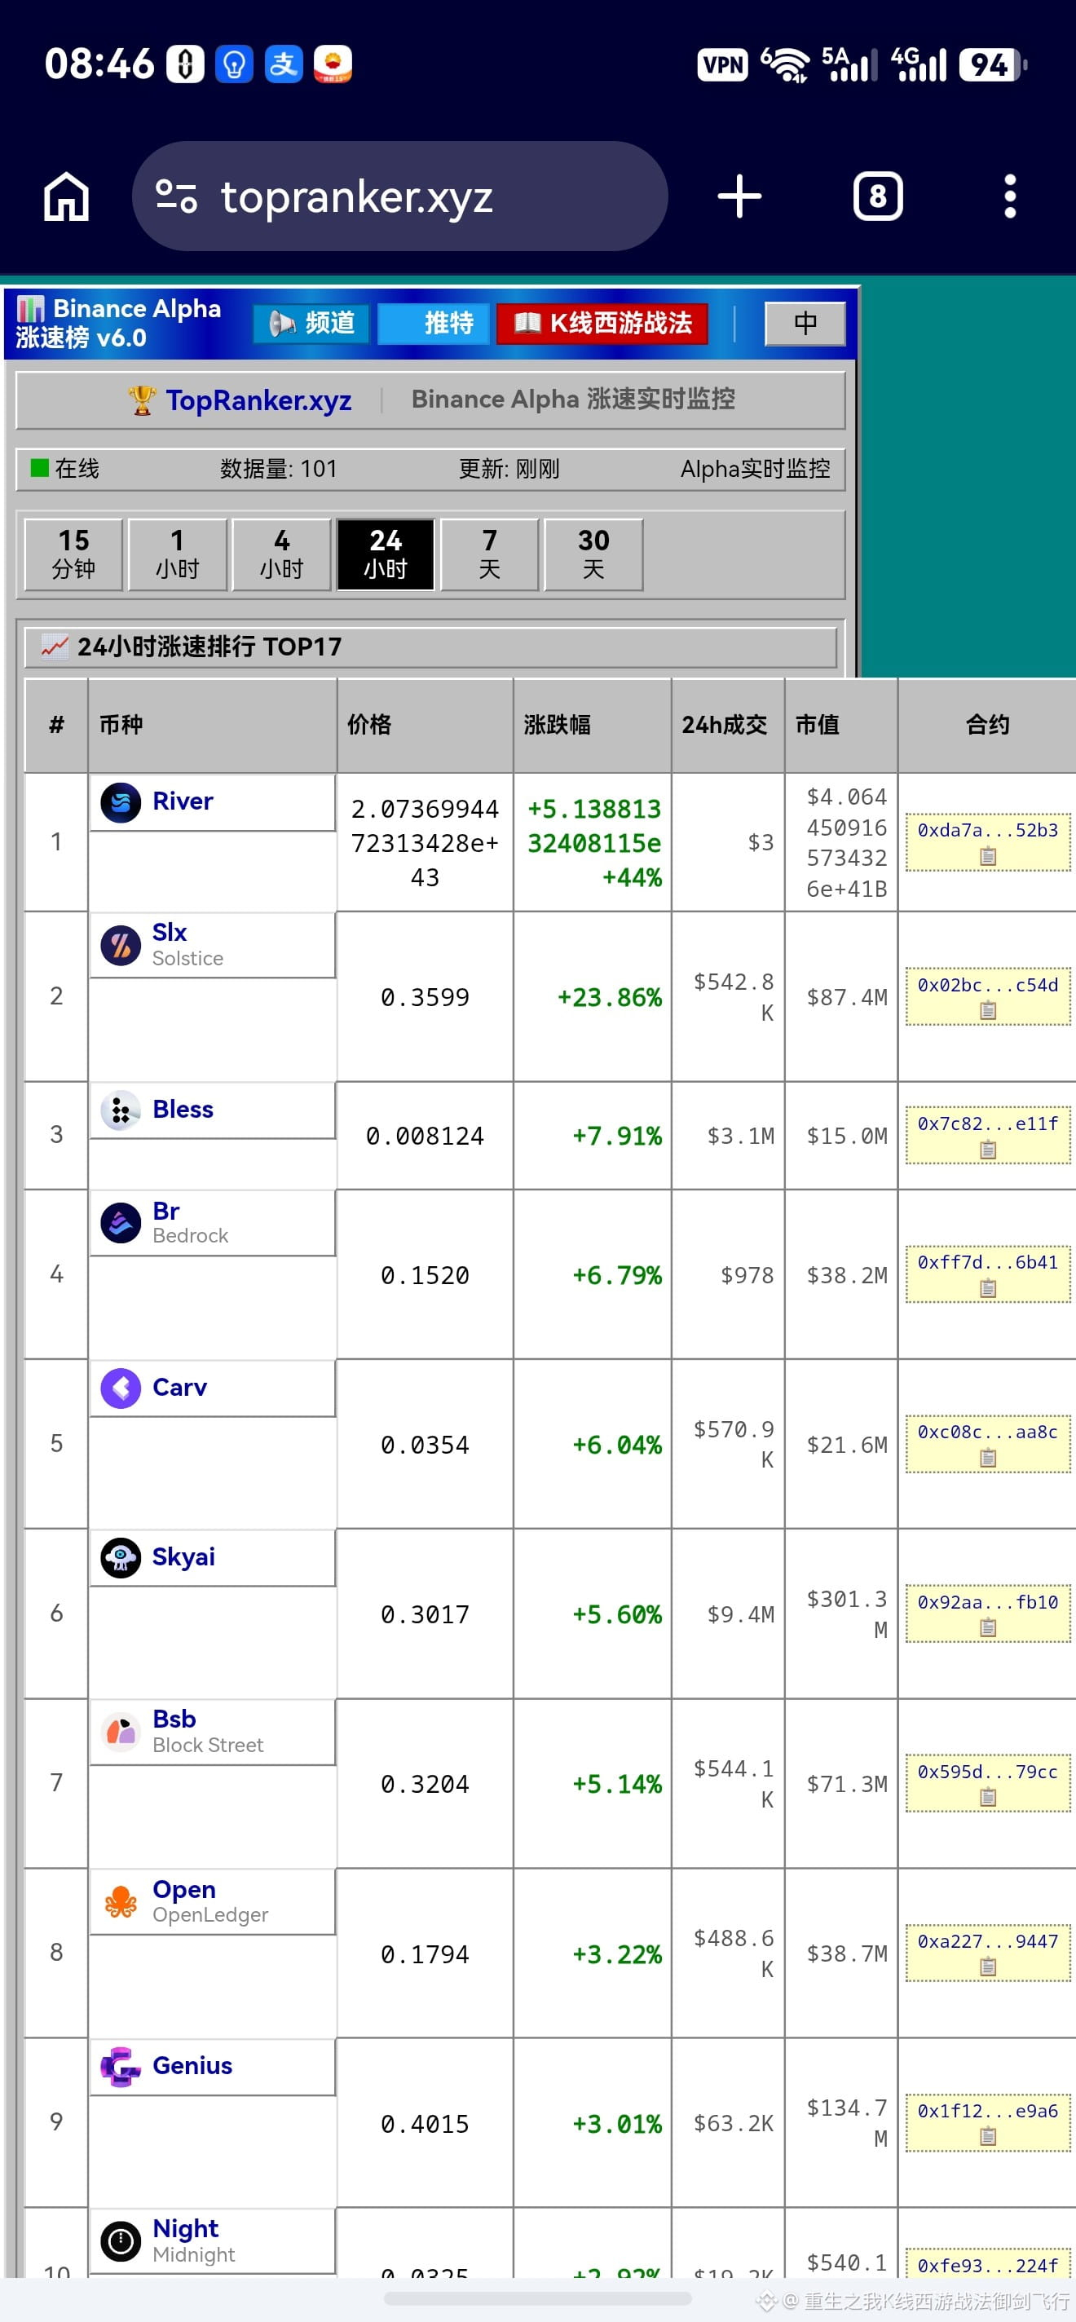Copy Carv contract via clipboard icon
This screenshot has width=1076, height=2322.
(x=988, y=1458)
